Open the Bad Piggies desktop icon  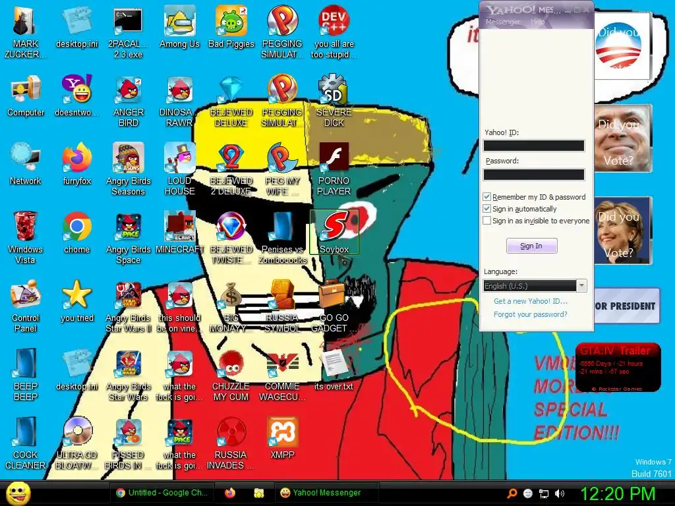pos(231,26)
